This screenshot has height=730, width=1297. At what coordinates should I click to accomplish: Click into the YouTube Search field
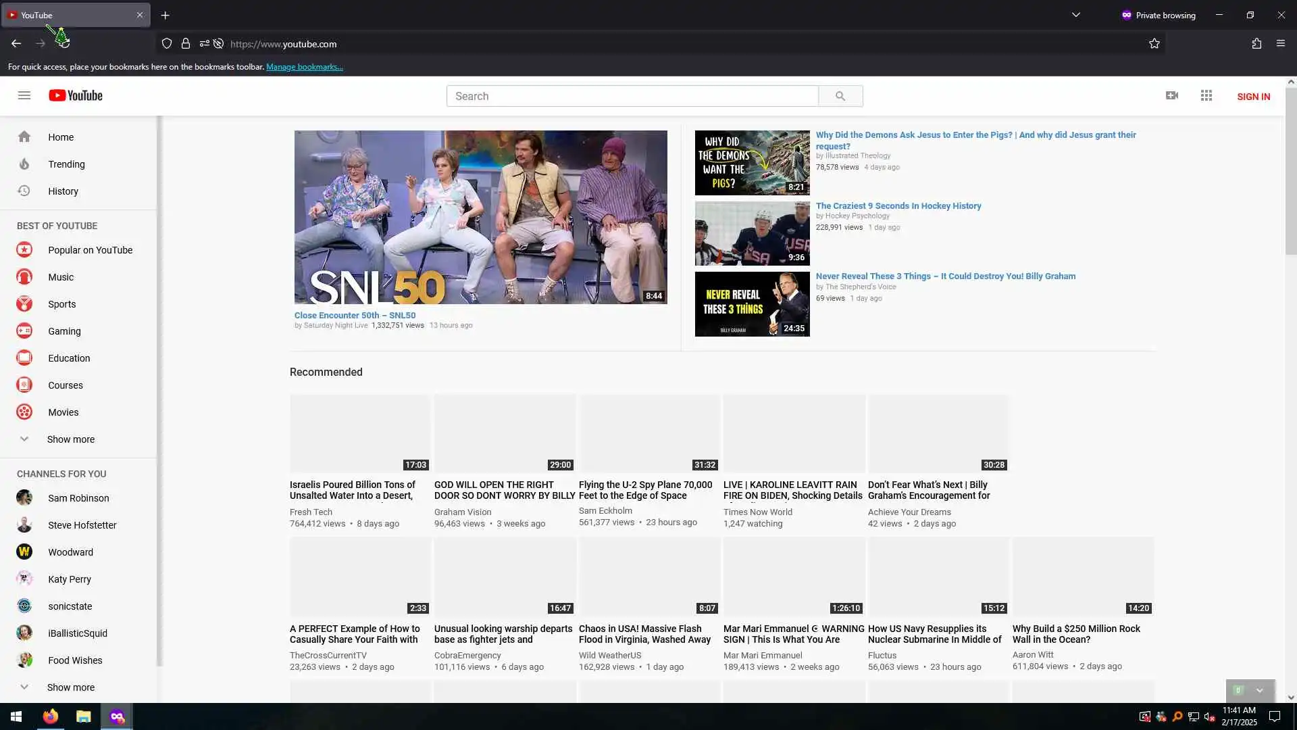632,96
